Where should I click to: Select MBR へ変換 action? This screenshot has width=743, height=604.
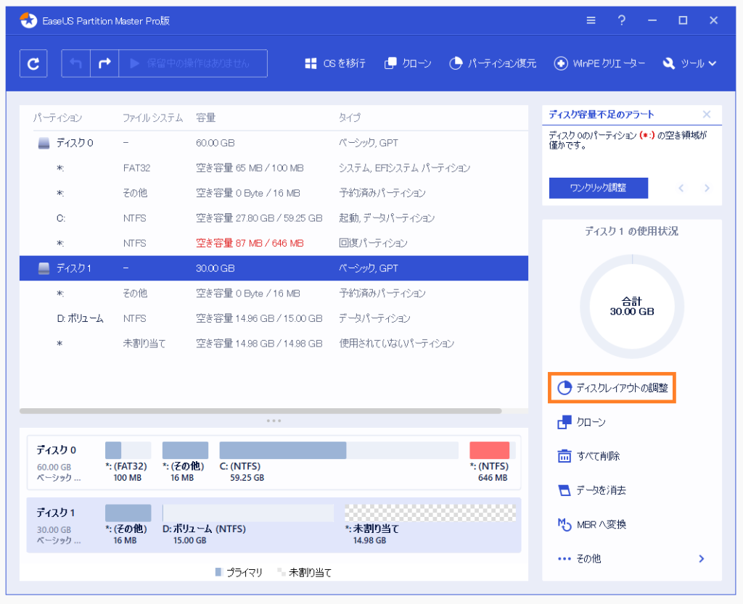point(592,524)
